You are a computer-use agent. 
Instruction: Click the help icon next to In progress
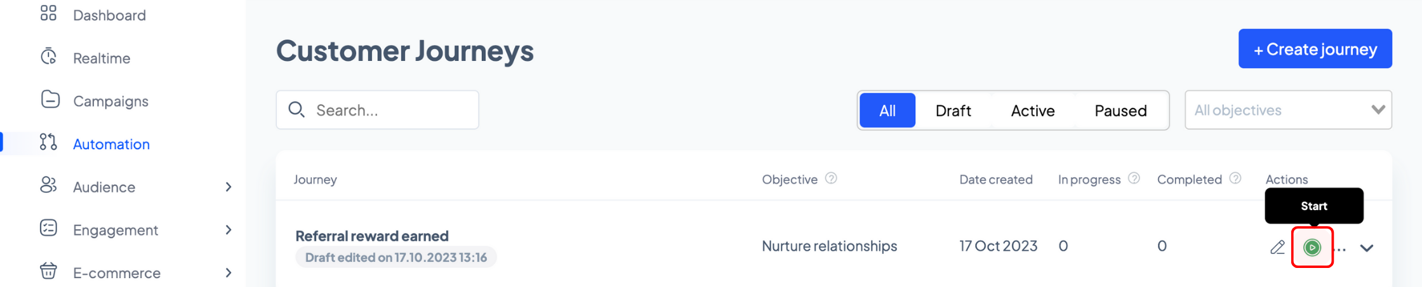click(1134, 178)
